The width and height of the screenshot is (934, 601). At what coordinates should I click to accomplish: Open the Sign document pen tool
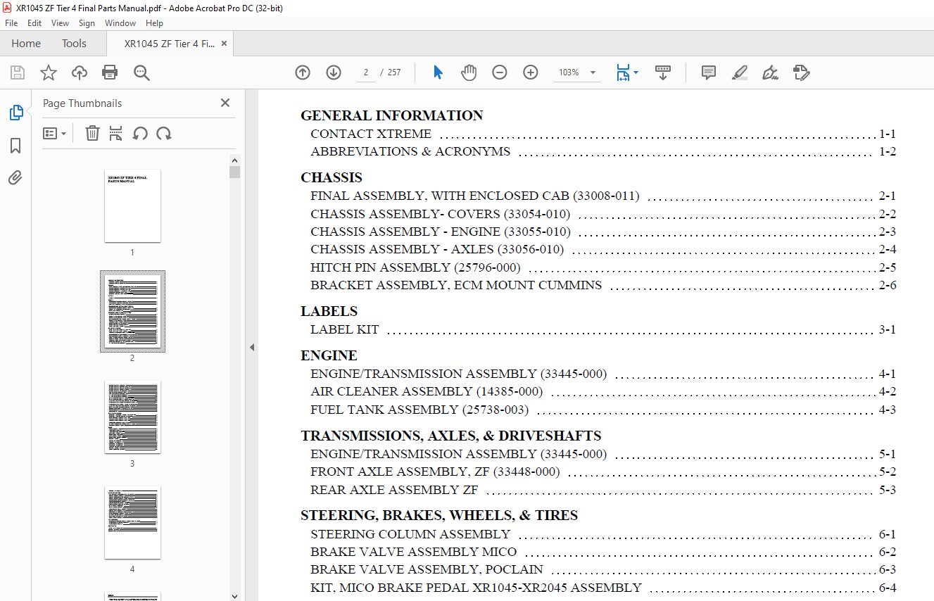click(770, 72)
